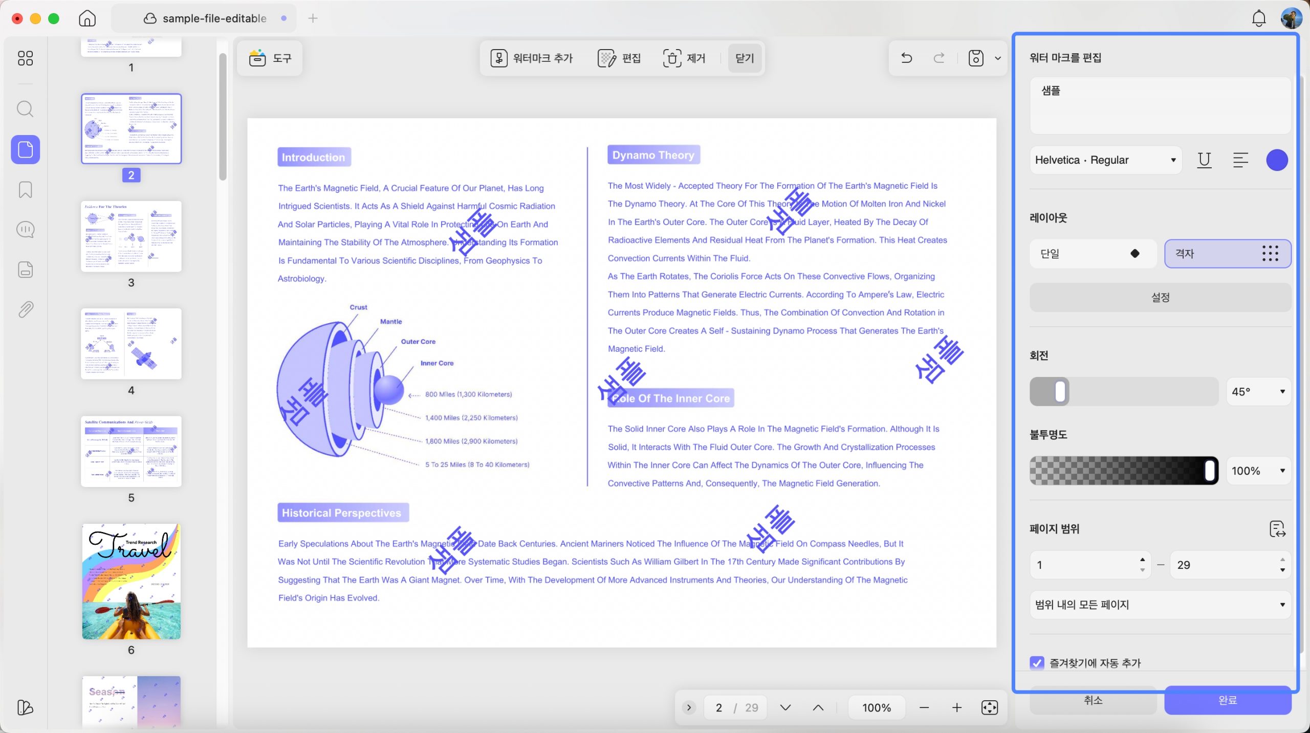1310x733 pixels.
Task: Open notifications bell icon
Action: coord(1258,18)
